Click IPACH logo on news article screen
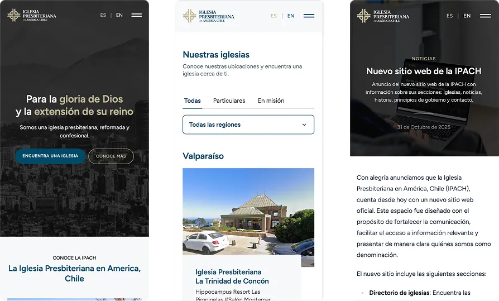The height and width of the screenshot is (301, 499). pyautogui.click(x=383, y=16)
